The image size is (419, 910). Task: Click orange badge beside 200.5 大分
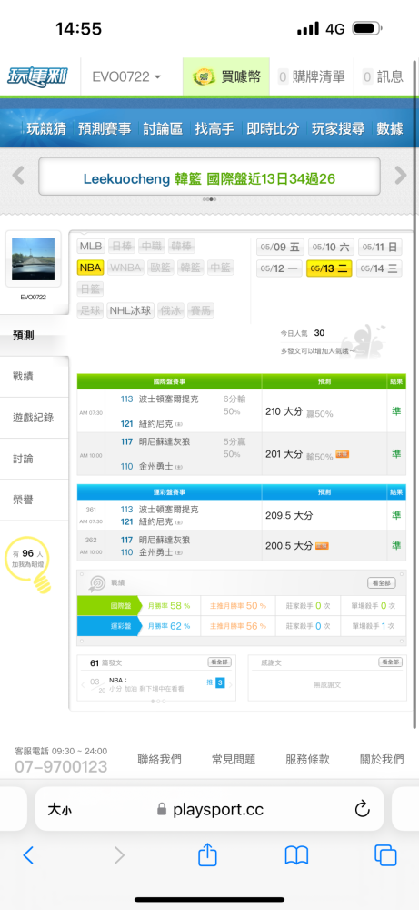point(323,545)
